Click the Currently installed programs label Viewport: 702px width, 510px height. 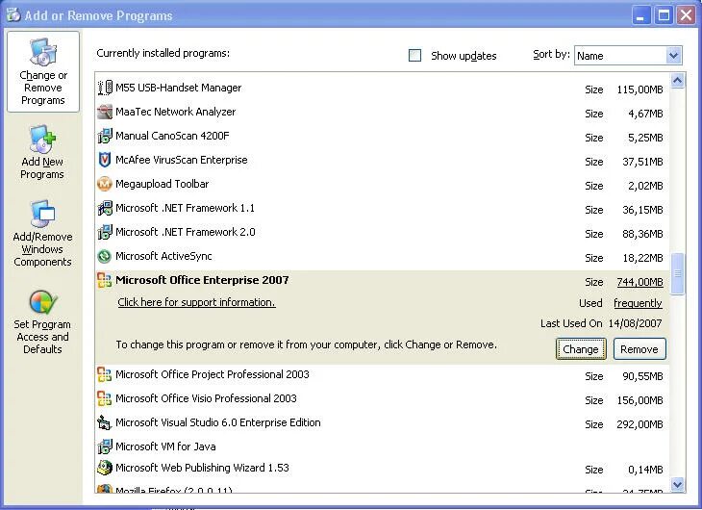click(163, 53)
